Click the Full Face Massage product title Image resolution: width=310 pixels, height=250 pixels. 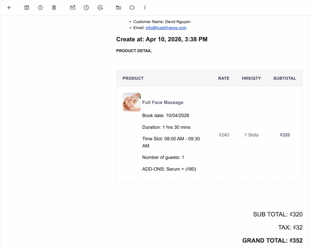tap(163, 102)
